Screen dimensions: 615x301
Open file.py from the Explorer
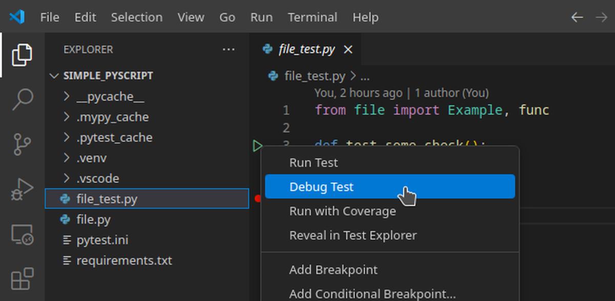[x=94, y=219]
